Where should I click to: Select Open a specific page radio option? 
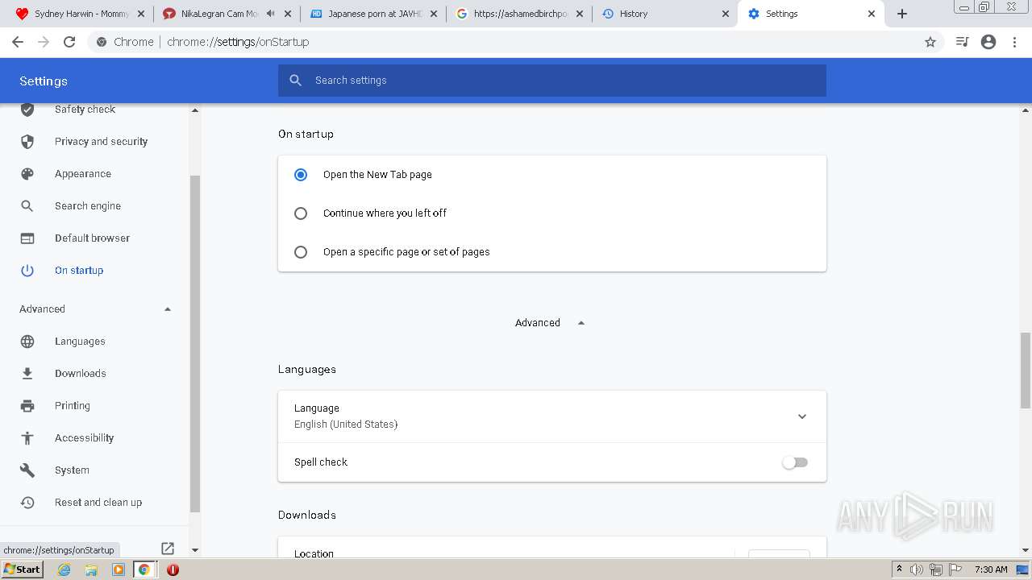(301, 252)
